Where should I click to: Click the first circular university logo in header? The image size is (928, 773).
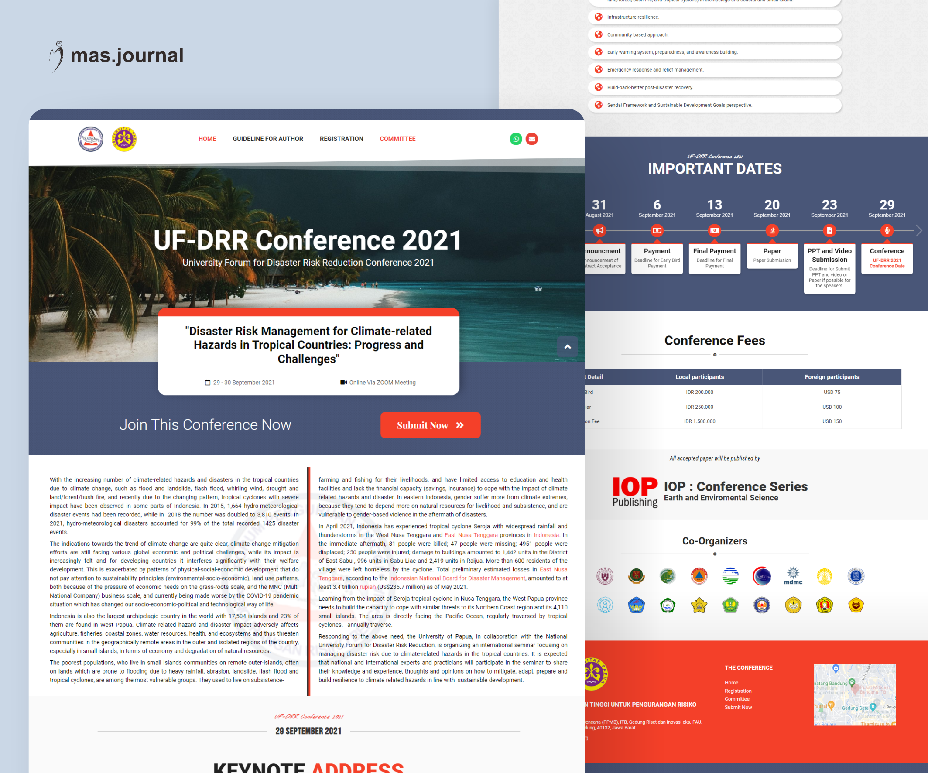pos(91,139)
